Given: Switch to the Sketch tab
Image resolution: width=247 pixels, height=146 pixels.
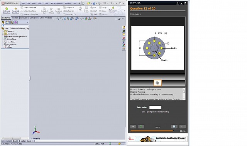Looking at the screenshot, I should coord(15,18).
